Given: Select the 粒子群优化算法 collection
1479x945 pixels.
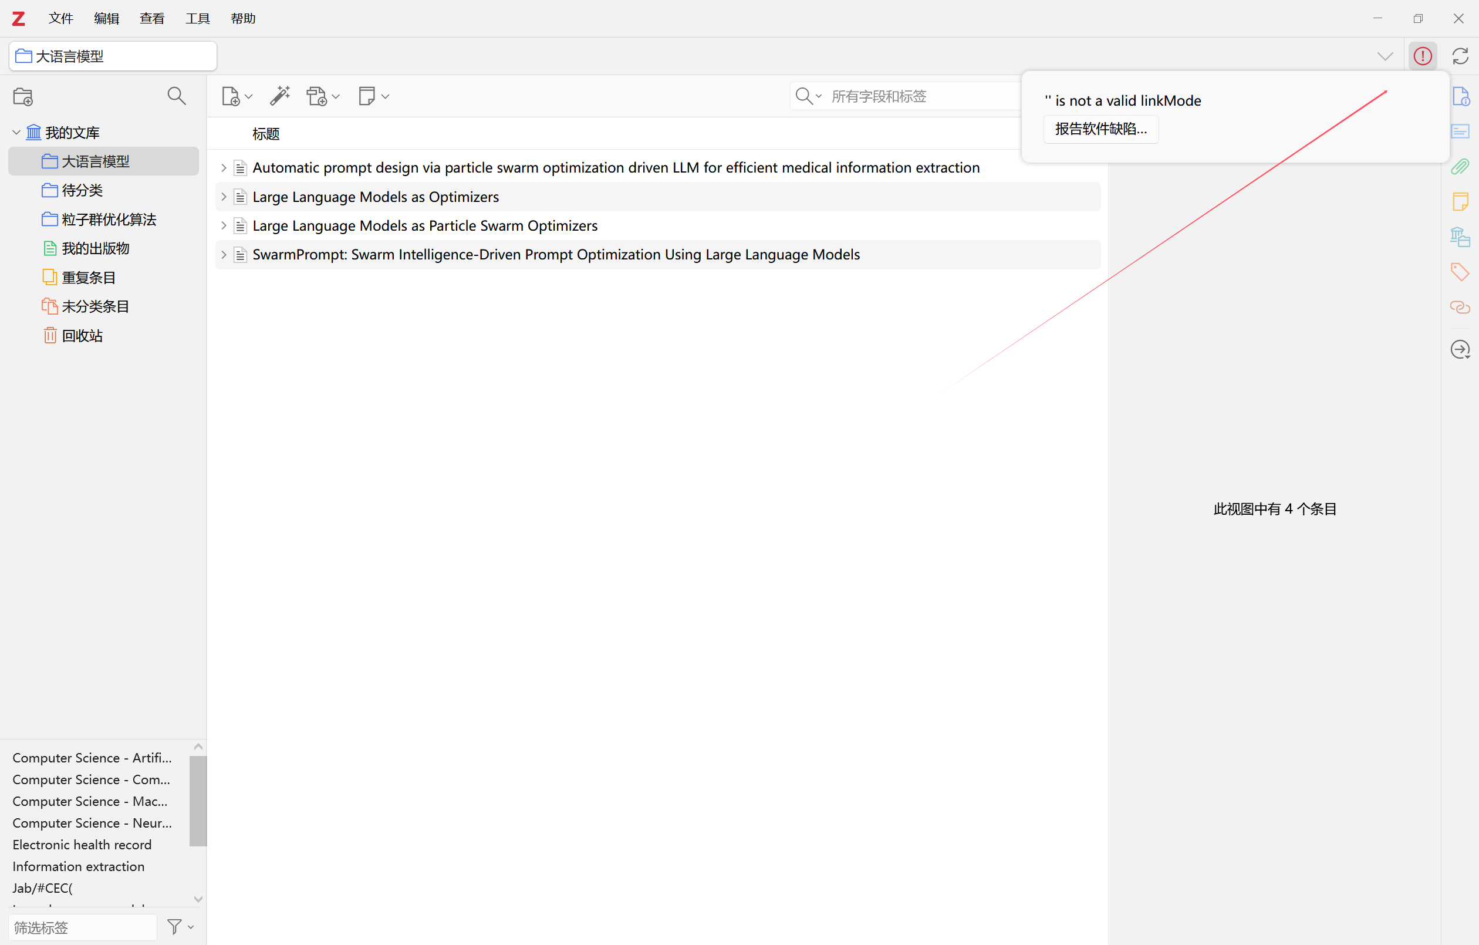Looking at the screenshot, I should pyautogui.click(x=109, y=220).
